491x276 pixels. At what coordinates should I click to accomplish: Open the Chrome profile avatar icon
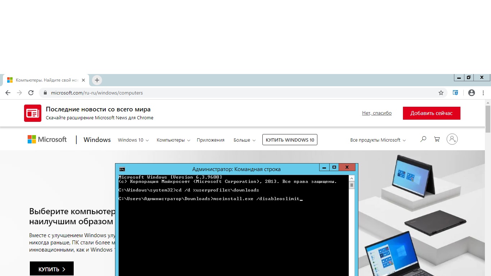(x=472, y=93)
